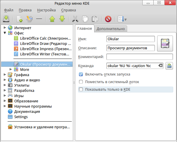The width and height of the screenshot is (177, 142).
Task: Expand the Графика tree node
Action: tap(5, 75)
